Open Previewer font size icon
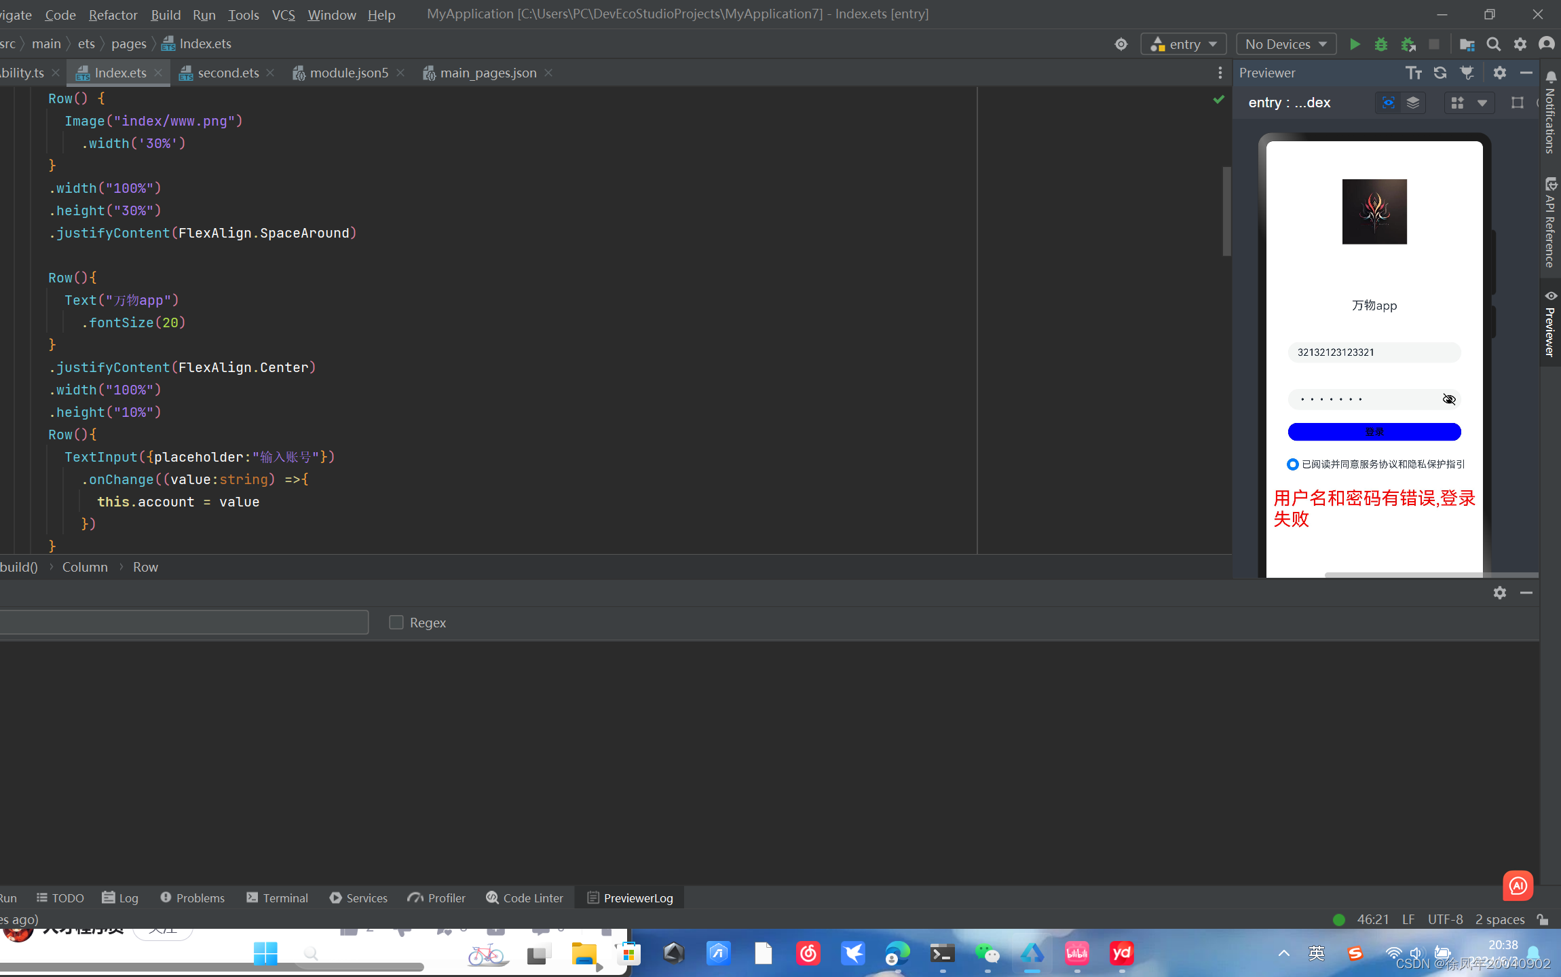The width and height of the screenshot is (1561, 977). 1414,73
